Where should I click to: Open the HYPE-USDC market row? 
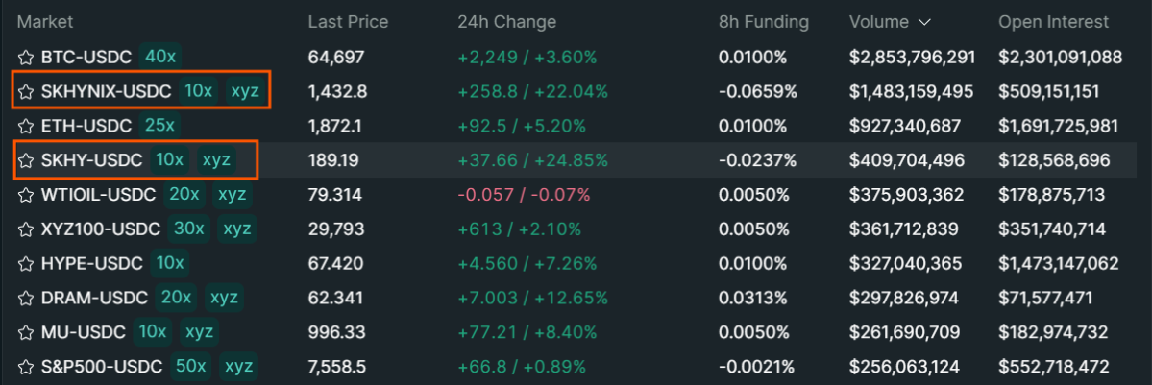[x=576, y=263]
